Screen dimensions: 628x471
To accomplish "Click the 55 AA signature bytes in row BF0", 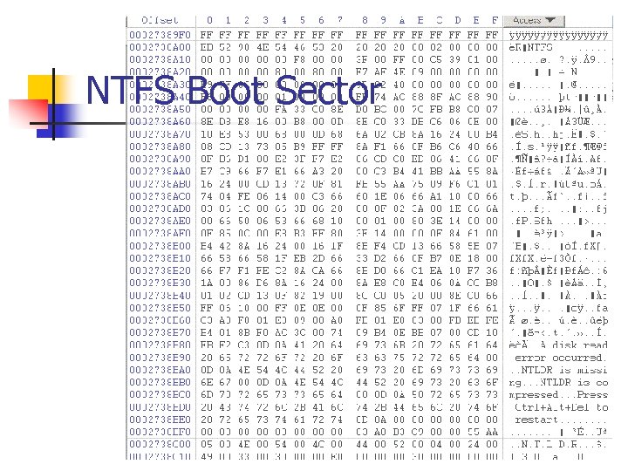I will [482, 432].
